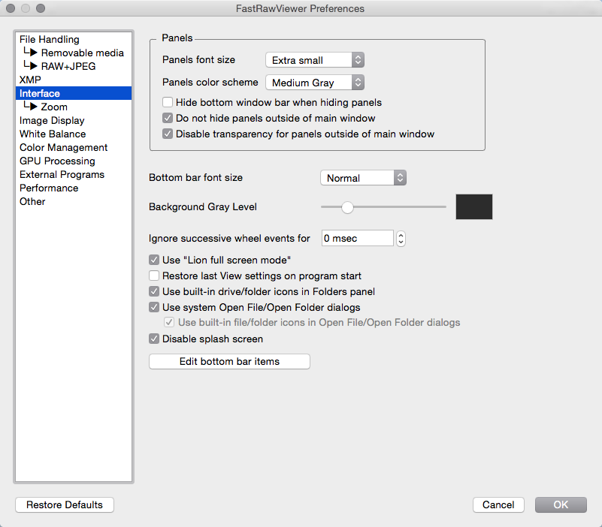
Task: Open GPU Processing preferences
Action: point(74,161)
